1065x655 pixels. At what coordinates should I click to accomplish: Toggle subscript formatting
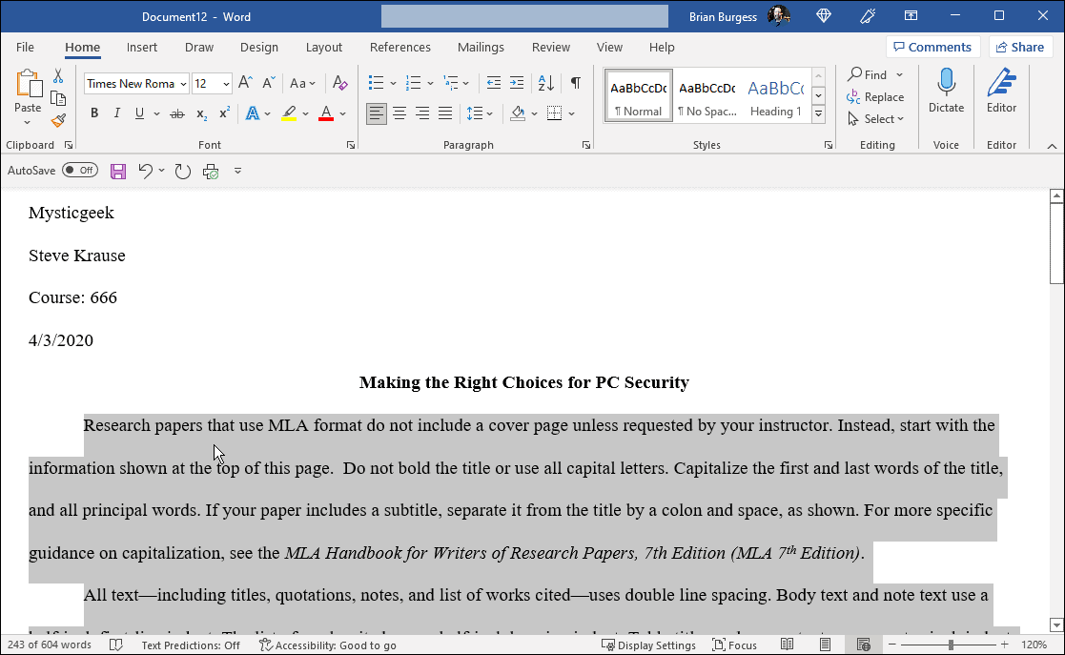200,113
